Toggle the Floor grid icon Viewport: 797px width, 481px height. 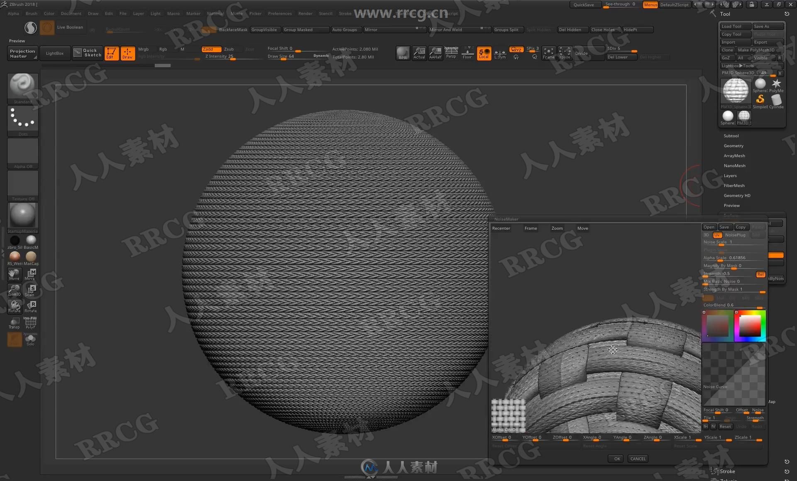(x=467, y=53)
